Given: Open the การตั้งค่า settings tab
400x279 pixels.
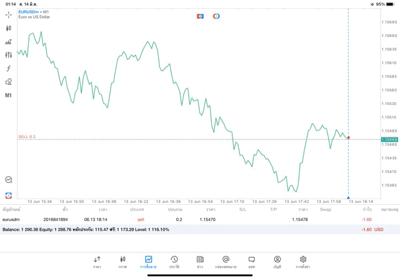Looking at the screenshot, I should coord(303,262).
